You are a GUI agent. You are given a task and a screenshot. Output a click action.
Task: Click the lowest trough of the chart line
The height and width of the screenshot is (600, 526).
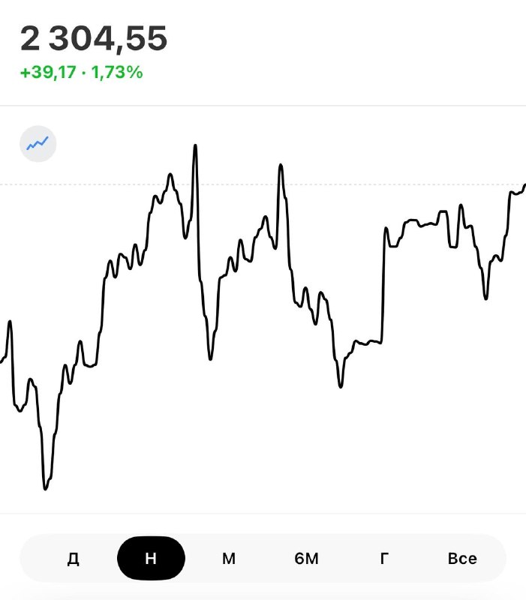click(x=45, y=488)
